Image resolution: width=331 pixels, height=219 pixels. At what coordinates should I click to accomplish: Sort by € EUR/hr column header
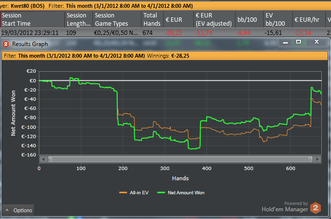[309, 19]
